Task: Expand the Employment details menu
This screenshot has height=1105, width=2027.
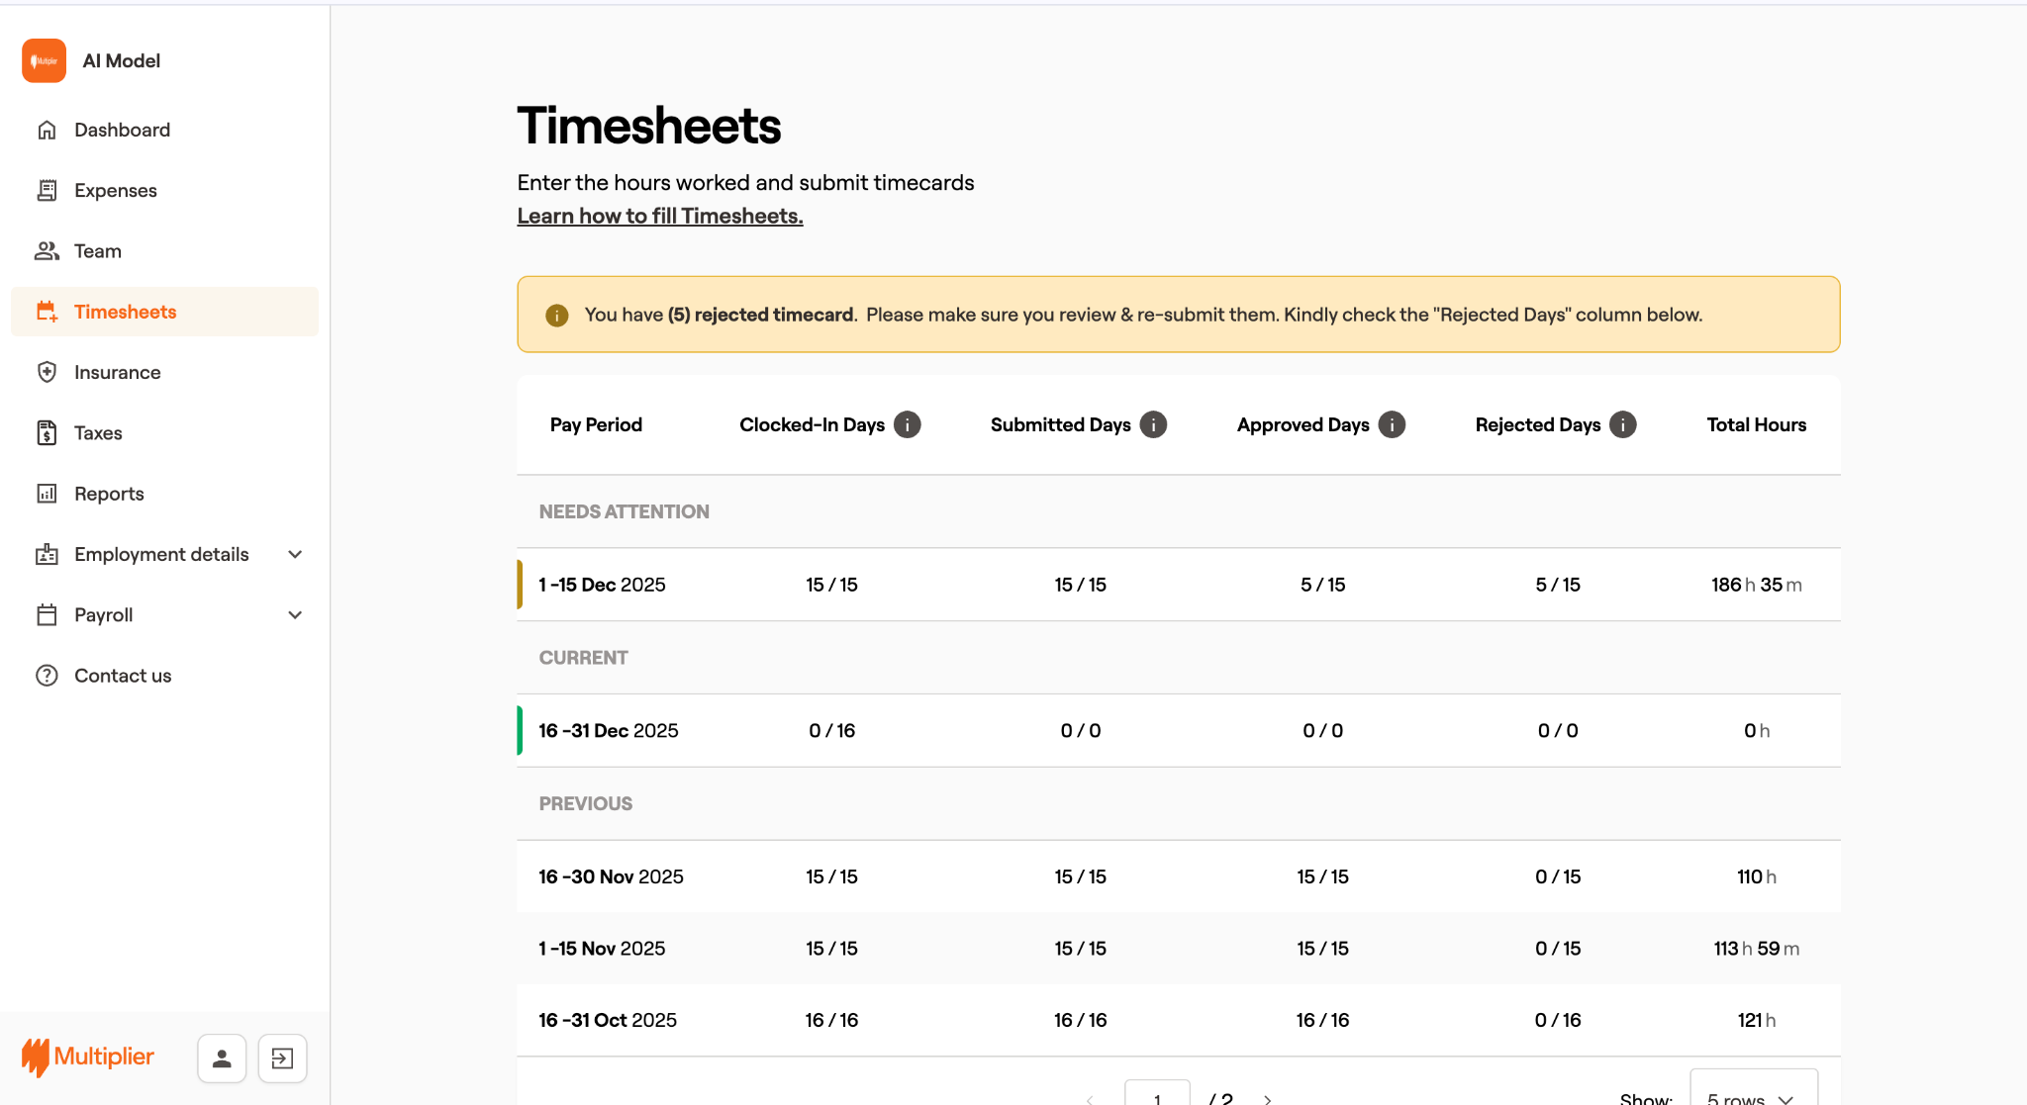Action: [x=294, y=554]
